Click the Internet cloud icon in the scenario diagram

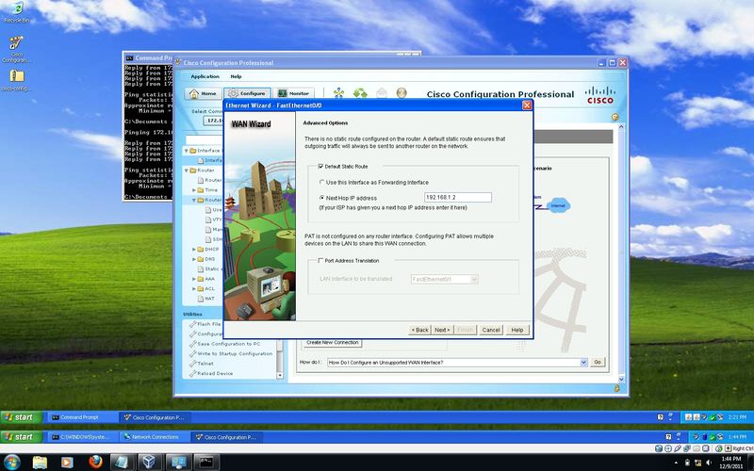pyautogui.click(x=558, y=205)
